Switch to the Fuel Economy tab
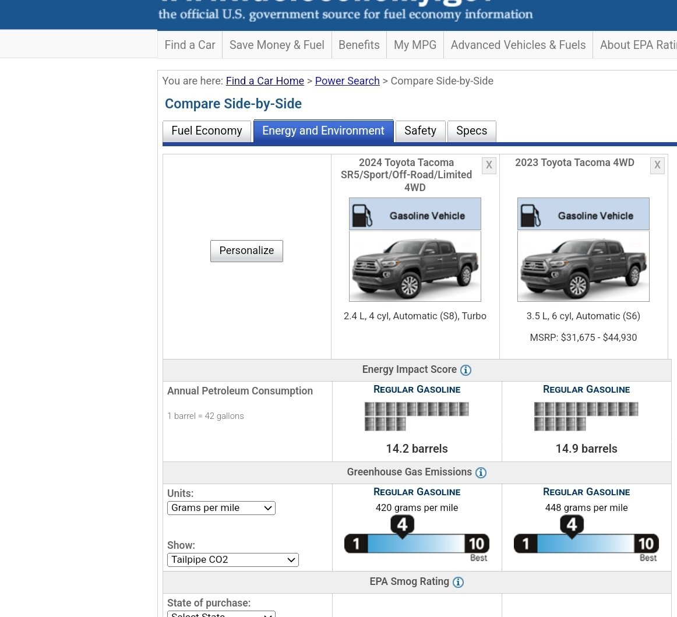The height and width of the screenshot is (617, 677). pos(207,131)
